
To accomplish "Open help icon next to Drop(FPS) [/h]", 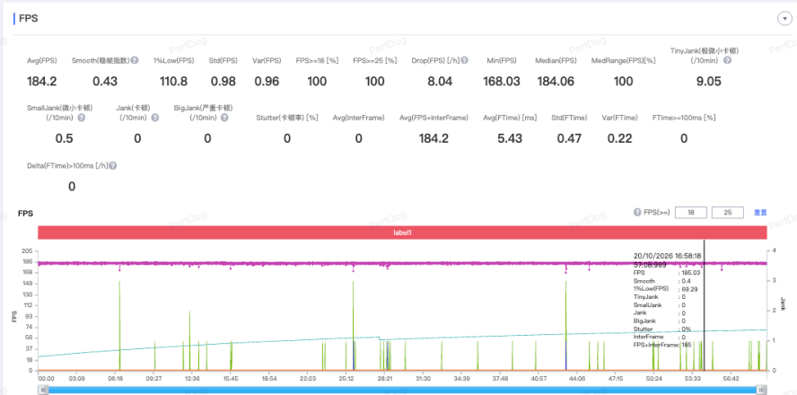I will coord(464,60).
